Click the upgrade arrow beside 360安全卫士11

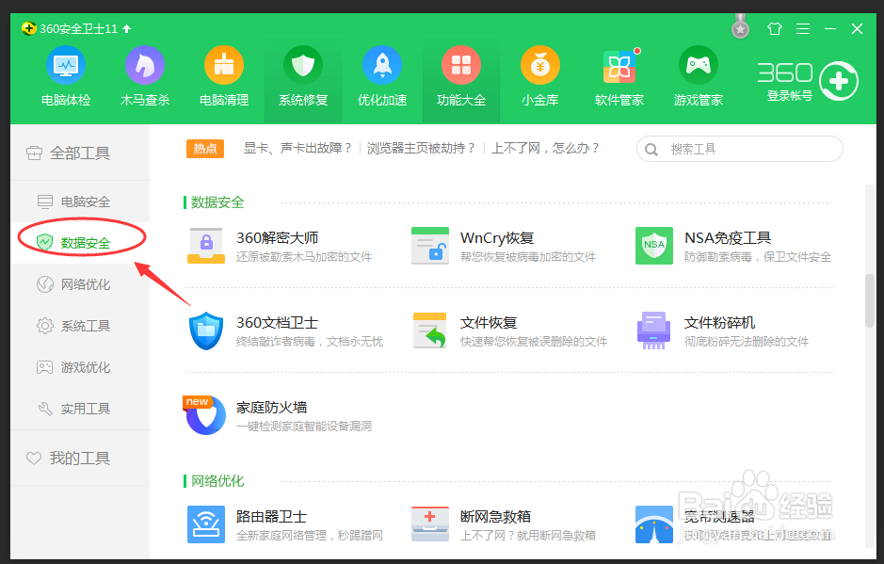tap(127, 29)
